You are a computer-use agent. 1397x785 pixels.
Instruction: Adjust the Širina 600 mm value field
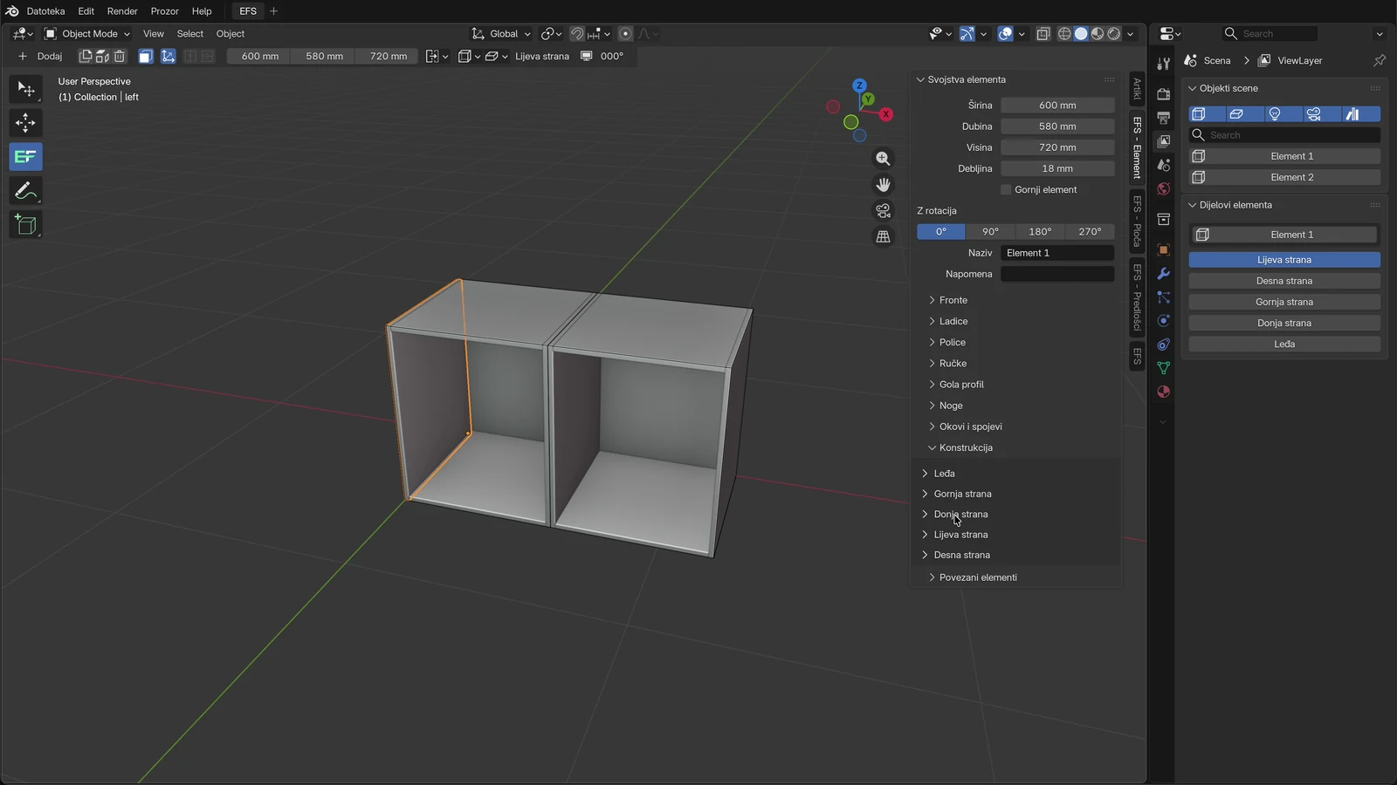(x=1057, y=106)
